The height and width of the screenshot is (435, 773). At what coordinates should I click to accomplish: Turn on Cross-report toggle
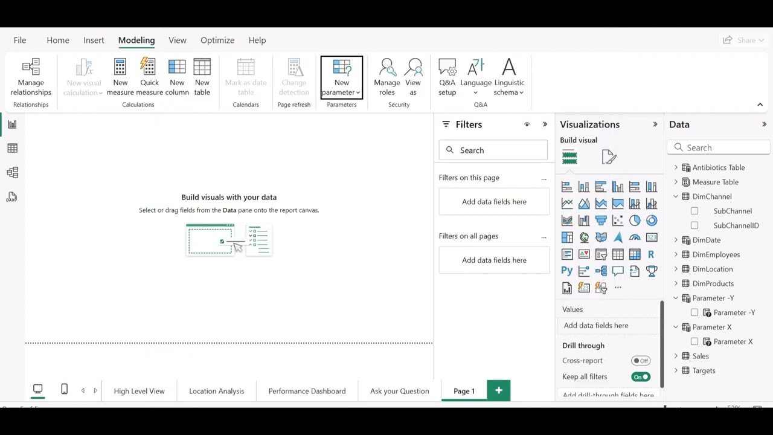[641, 361]
